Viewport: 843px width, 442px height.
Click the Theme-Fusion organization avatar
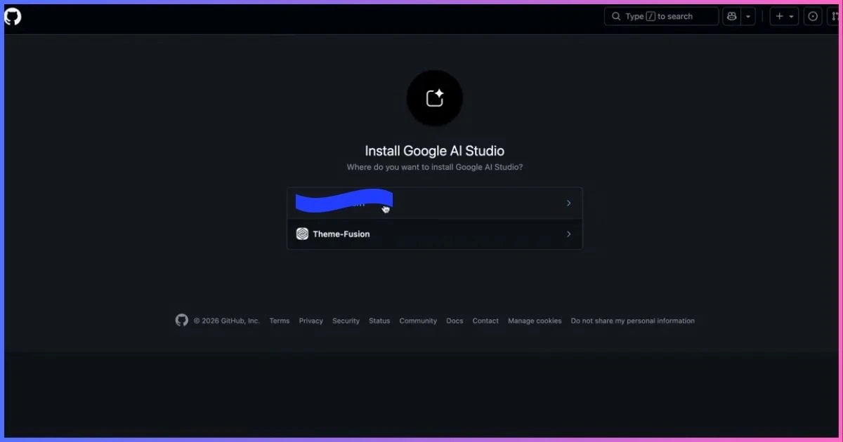tap(302, 234)
